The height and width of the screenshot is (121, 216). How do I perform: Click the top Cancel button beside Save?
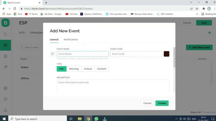click(187, 23)
